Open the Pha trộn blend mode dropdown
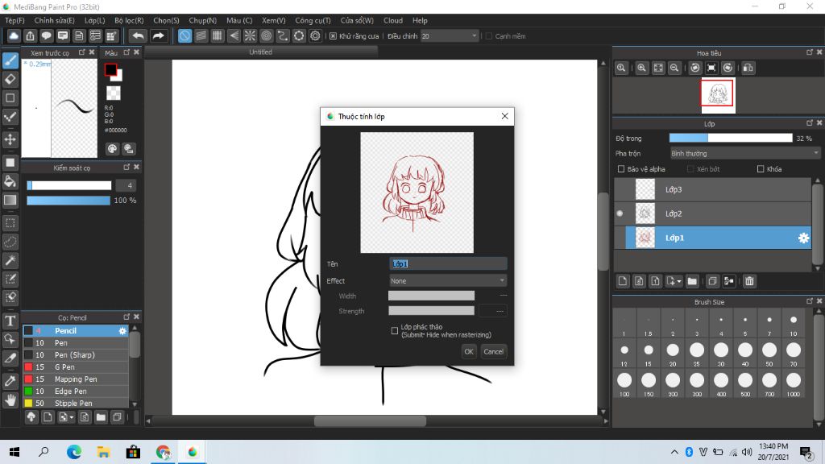825x464 pixels. point(744,154)
